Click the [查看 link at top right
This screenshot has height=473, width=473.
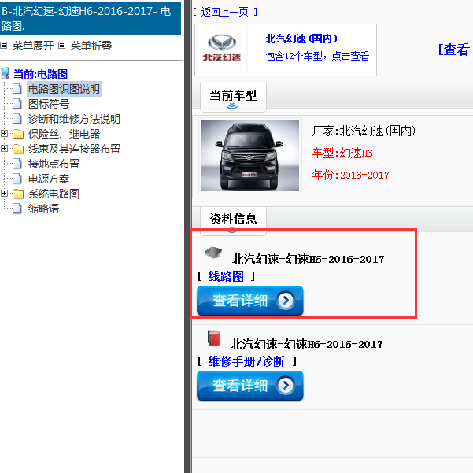click(x=455, y=50)
